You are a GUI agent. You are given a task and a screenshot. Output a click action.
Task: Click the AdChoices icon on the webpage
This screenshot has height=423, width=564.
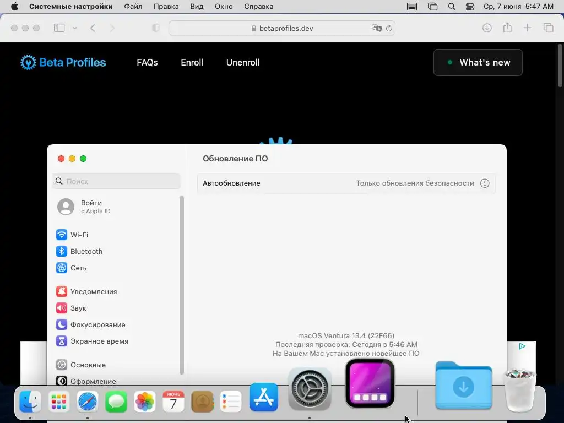(522, 346)
